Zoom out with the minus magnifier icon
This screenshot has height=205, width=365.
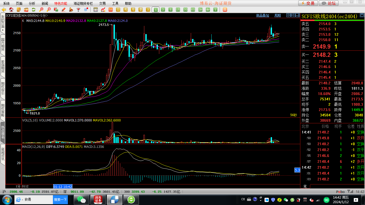pyautogui.click(x=49, y=10)
